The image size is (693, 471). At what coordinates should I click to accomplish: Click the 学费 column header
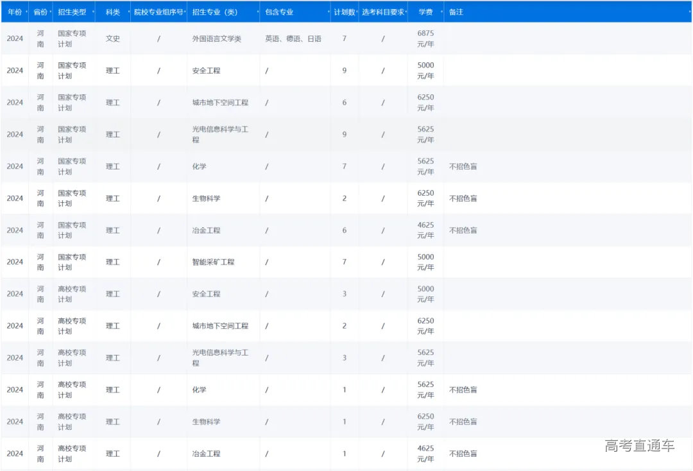coord(425,12)
